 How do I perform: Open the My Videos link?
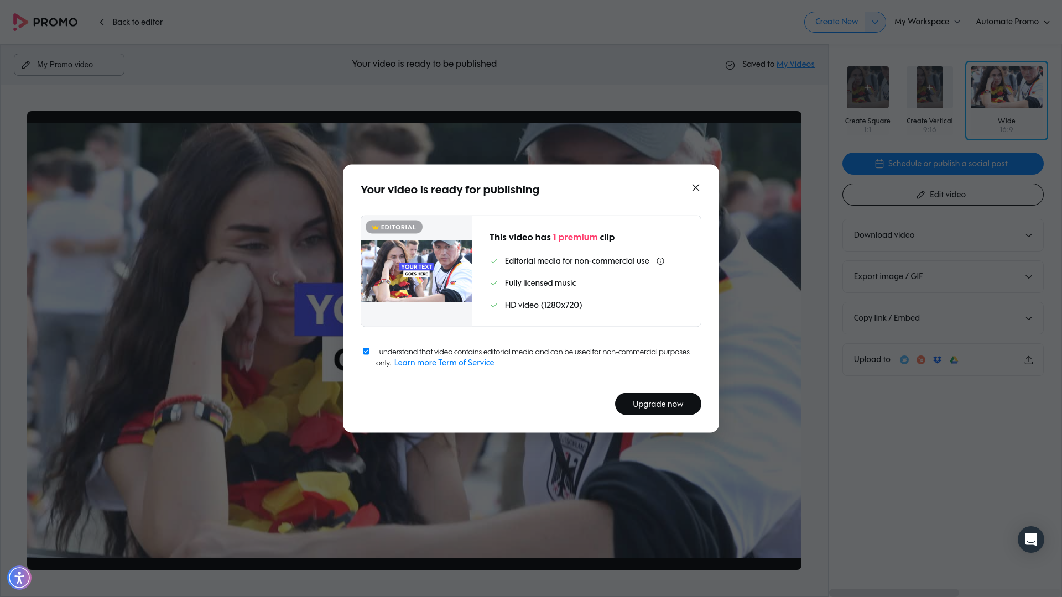tap(795, 64)
